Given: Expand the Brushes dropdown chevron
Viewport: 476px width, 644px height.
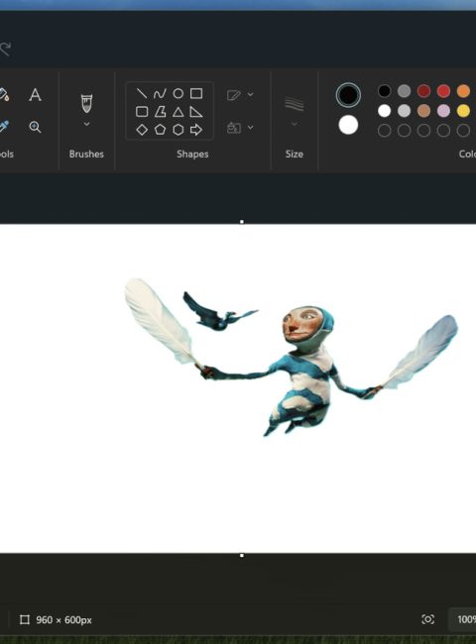Looking at the screenshot, I should 86,124.
